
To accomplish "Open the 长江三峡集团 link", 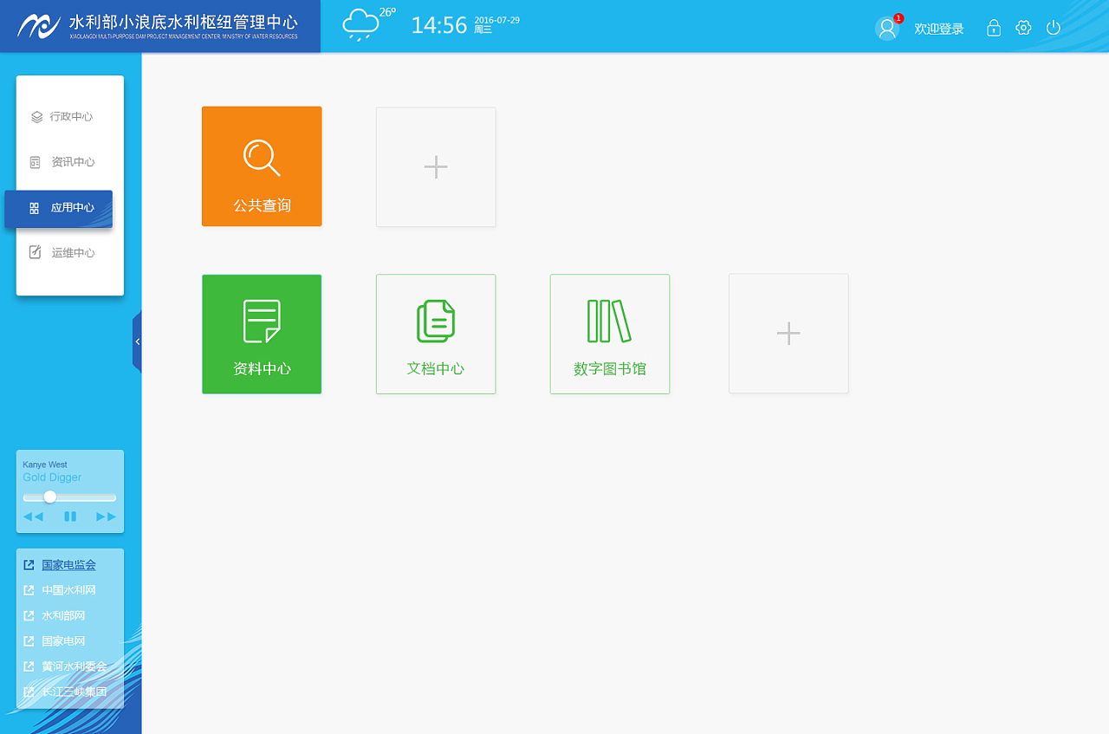I will coord(75,692).
